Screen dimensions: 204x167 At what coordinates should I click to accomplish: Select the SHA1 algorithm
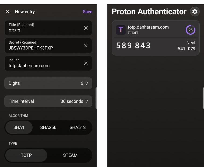point(19,127)
